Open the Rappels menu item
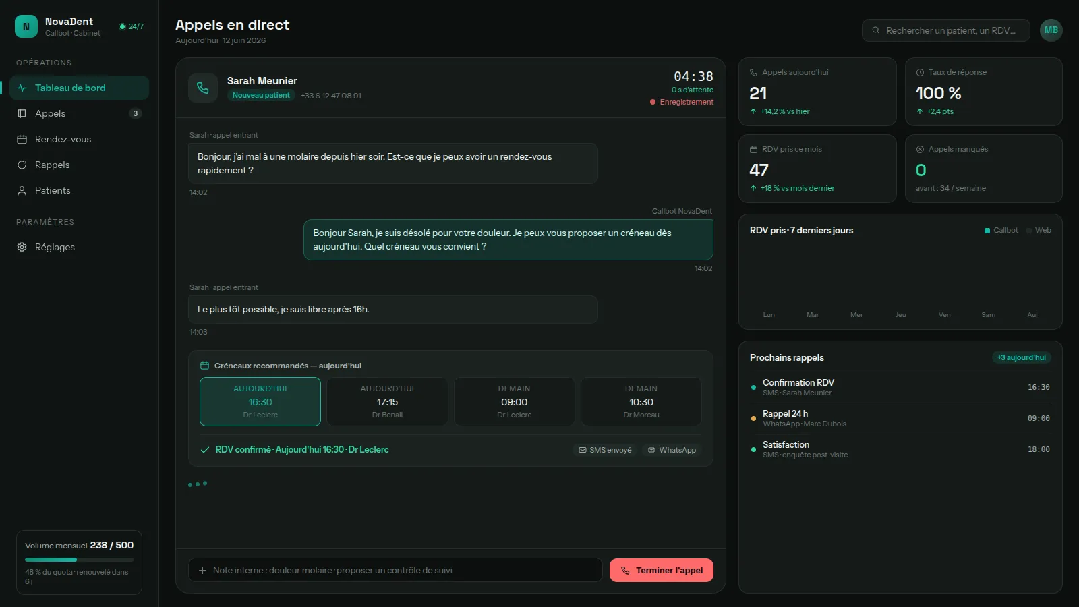 (79, 165)
